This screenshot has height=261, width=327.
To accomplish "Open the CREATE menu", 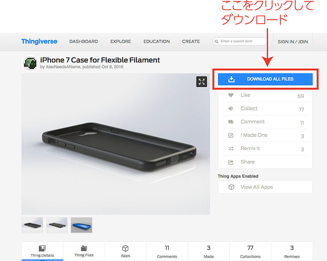I will (191, 42).
